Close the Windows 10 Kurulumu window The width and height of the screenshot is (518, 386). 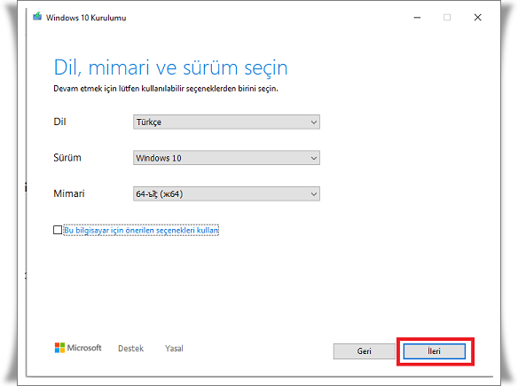click(x=478, y=17)
